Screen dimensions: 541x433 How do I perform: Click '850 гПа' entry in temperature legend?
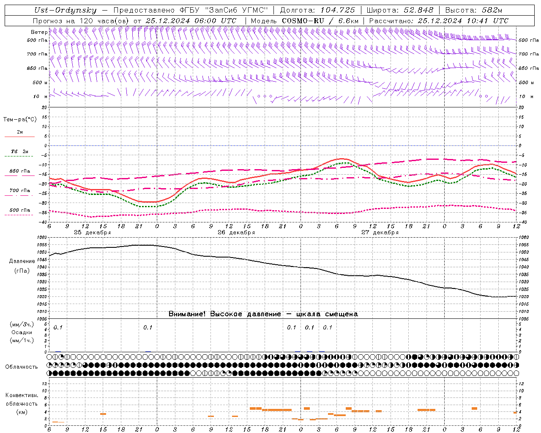tap(20, 171)
